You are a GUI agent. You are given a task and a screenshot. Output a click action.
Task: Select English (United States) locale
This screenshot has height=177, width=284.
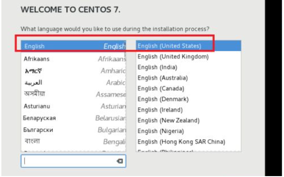[188, 46]
